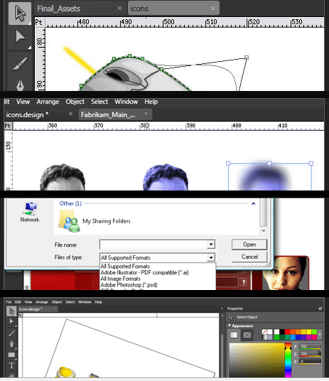Open the document tab list dropdown beside Properties
Screen dimensions: 329x381
(222, 308)
